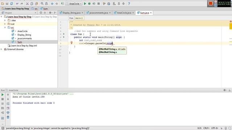Open the Project panel gear settings menu
This screenshot has height=130, width=232.
[x=50, y=13]
